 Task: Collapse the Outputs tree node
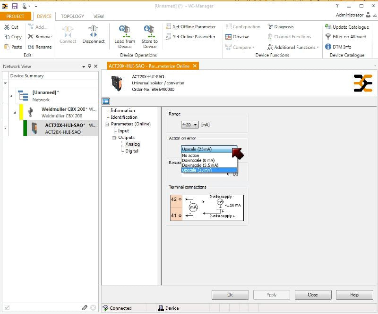tap(114, 138)
